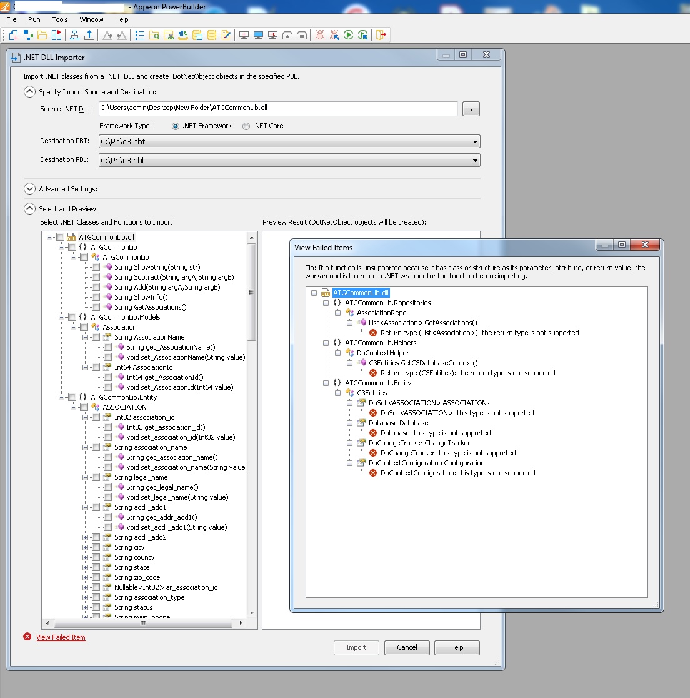This screenshot has width=690, height=698.
Task: Click the Edit notepad pencil toolbar icon
Action: coord(226,35)
